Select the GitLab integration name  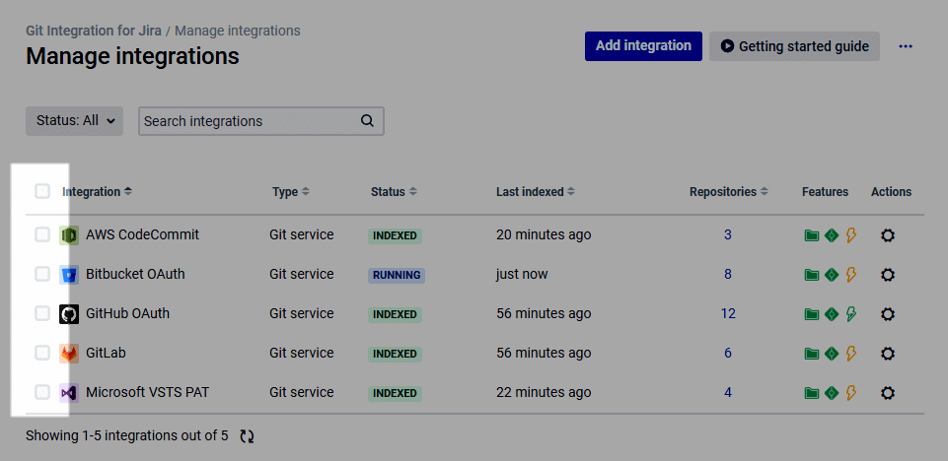(x=106, y=353)
